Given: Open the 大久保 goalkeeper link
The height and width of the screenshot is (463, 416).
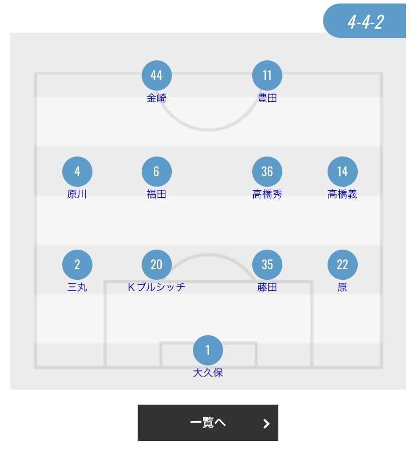Looking at the screenshot, I should pyautogui.click(x=207, y=373).
